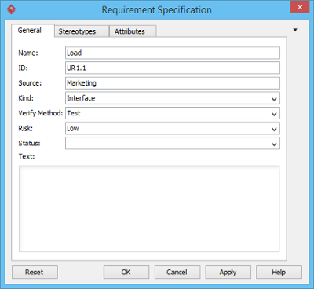Click the Cancel button
The width and height of the screenshot is (314, 289).
click(x=177, y=273)
